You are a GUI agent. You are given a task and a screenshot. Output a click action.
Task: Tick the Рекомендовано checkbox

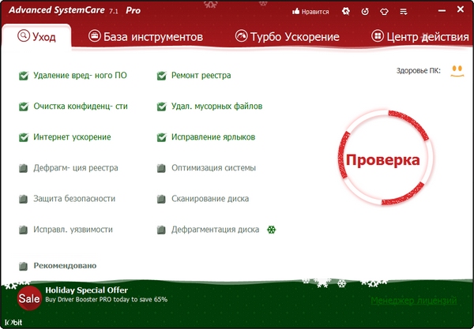coord(23,266)
